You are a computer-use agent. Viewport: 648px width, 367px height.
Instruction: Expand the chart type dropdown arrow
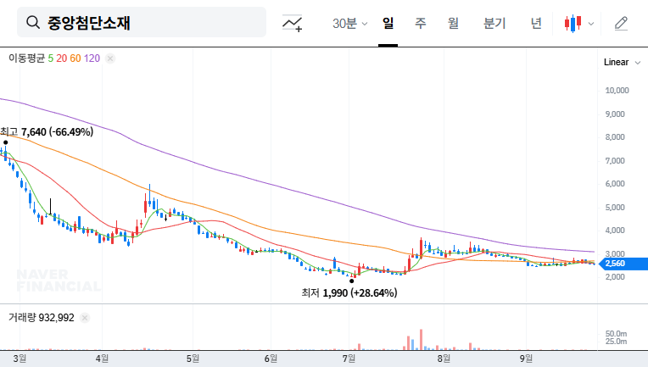[591, 24]
